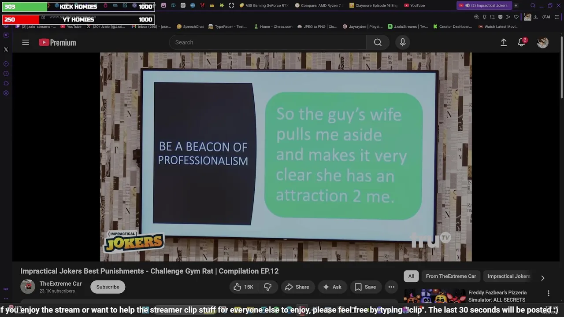Switch to the Claymore Episode 16 tab
564x317 pixels.
[x=373, y=5]
